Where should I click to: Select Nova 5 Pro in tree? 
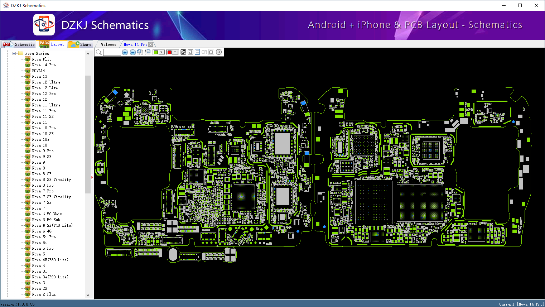[x=43, y=248]
